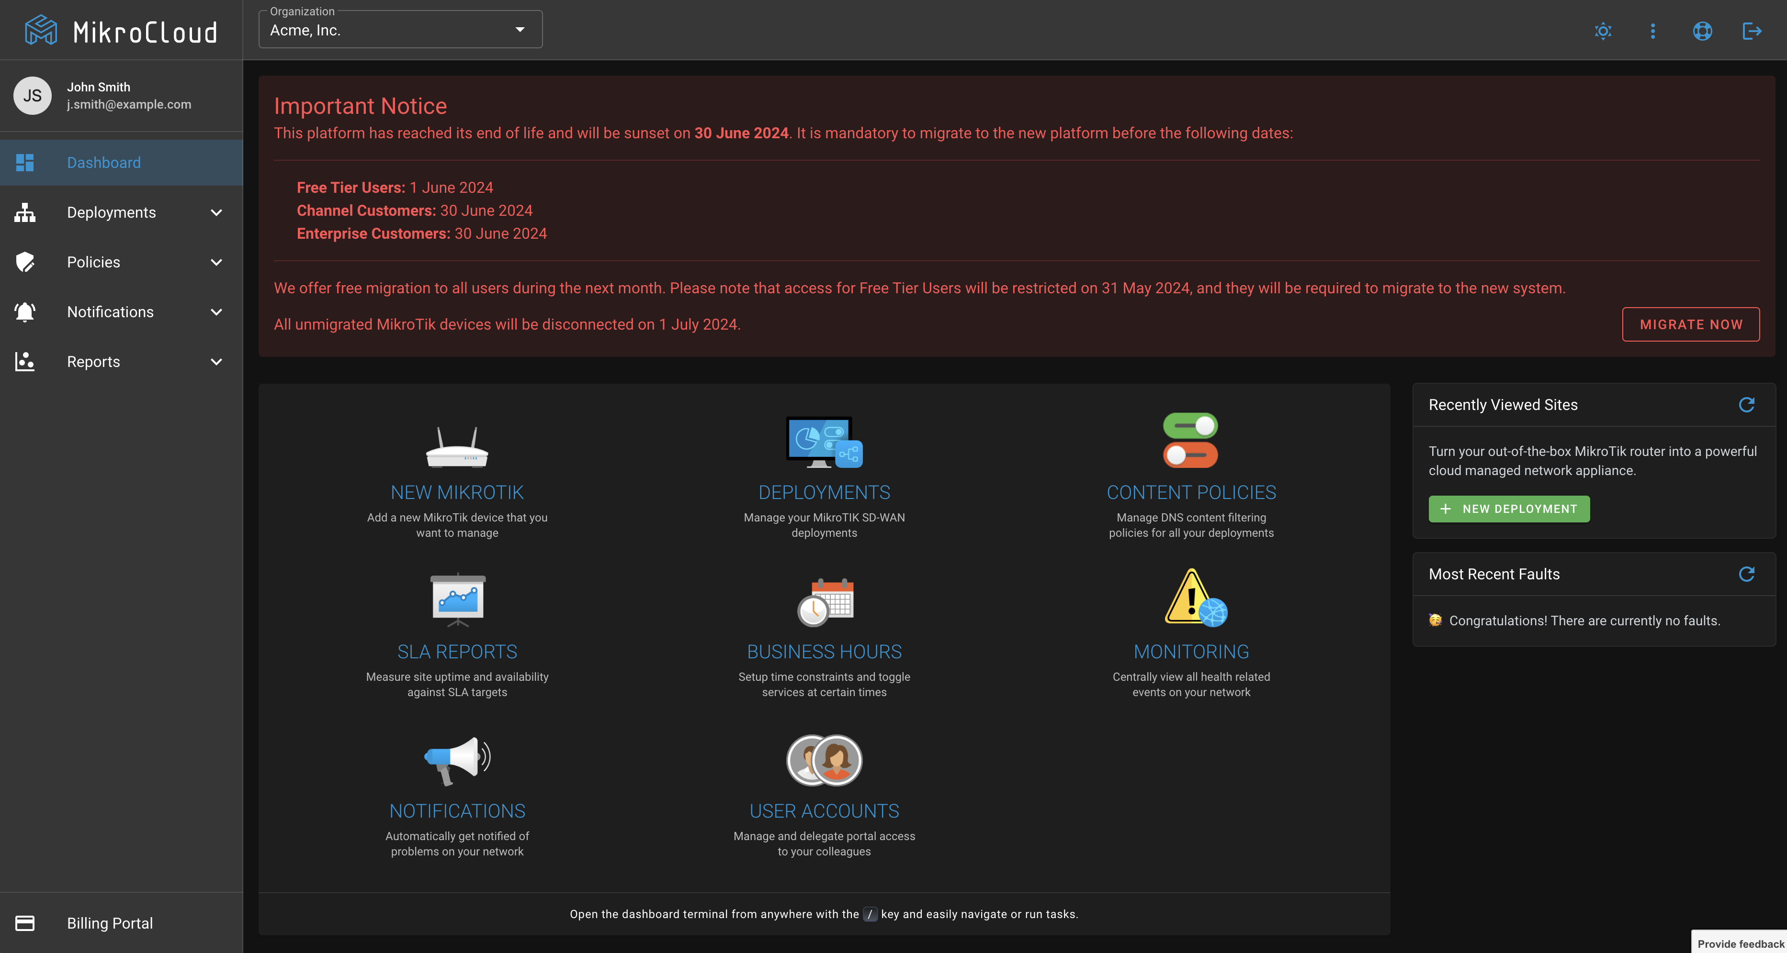
Task: Open the User Accounts link
Action: coord(824,811)
